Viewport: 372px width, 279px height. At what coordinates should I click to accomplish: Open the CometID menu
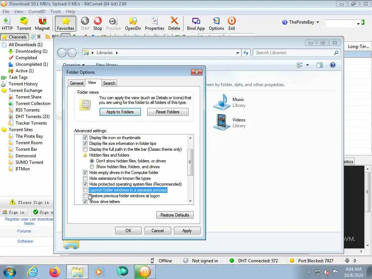click(x=37, y=11)
